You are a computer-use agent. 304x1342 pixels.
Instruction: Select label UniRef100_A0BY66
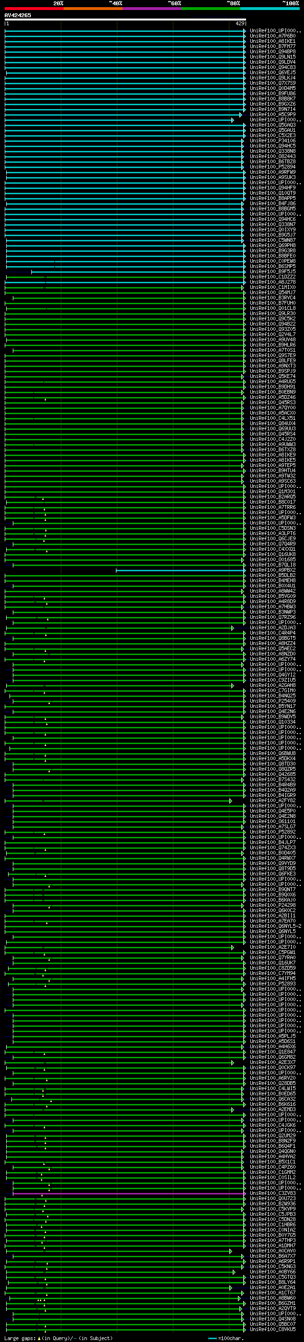tap(273, 1272)
